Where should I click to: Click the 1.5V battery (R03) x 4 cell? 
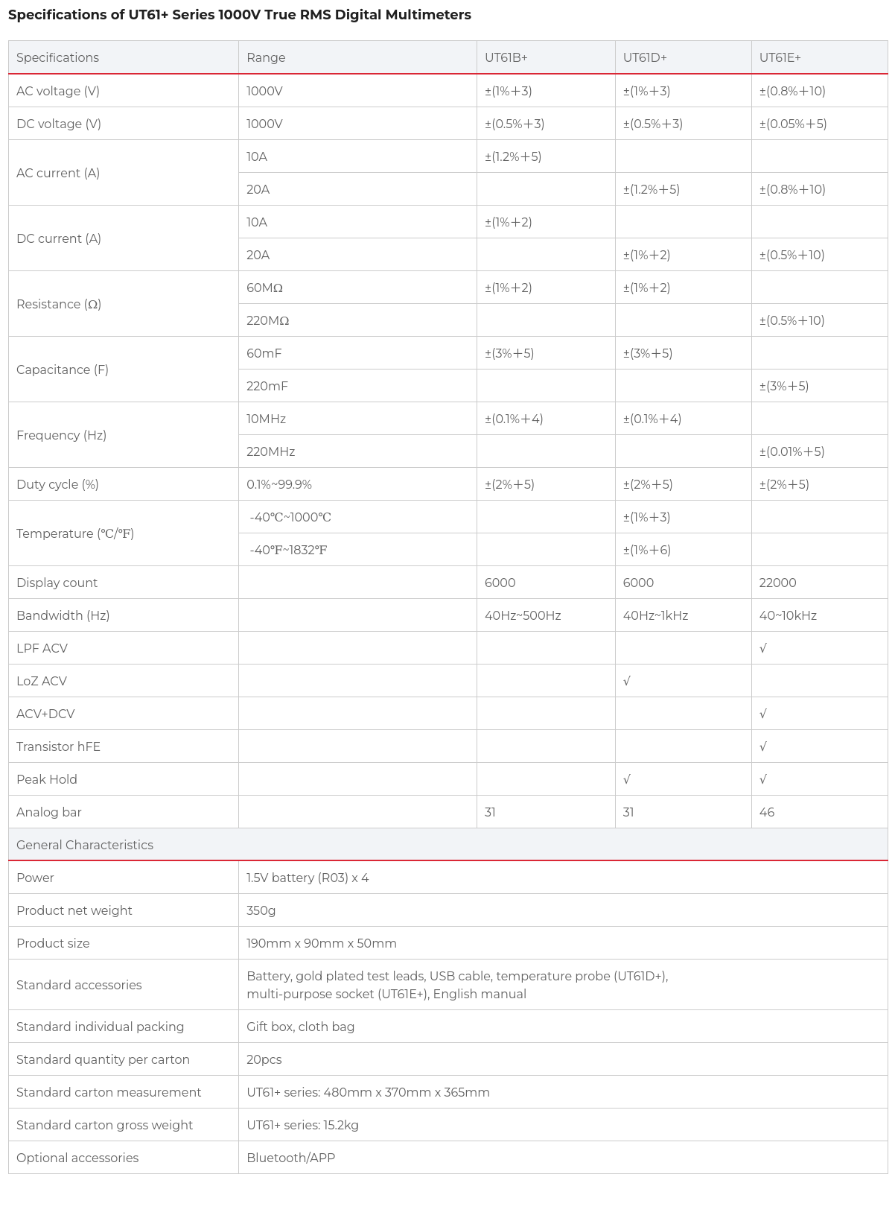(308, 878)
